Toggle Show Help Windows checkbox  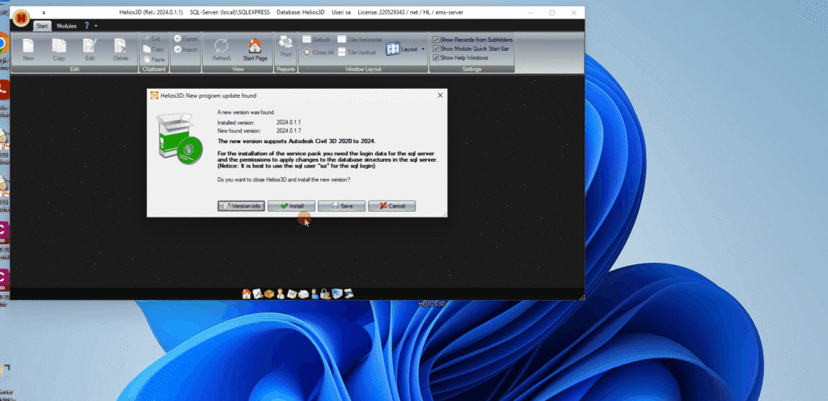(436, 57)
